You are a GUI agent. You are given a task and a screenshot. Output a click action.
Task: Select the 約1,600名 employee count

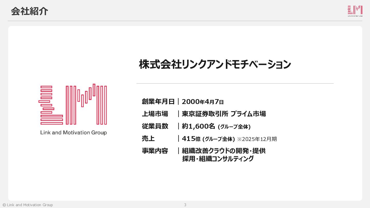coord(198,126)
